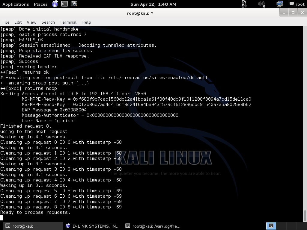
Task: Open the File menu
Action: (x=6, y=22)
